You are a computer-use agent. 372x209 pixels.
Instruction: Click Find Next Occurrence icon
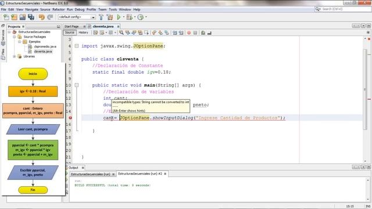click(x=134, y=33)
